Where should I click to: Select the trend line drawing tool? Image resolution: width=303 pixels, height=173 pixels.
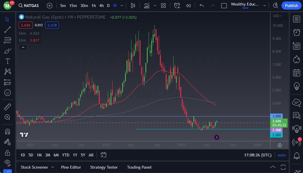click(8, 29)
